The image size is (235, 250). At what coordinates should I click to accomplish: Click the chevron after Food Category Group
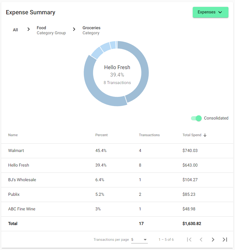74,29
